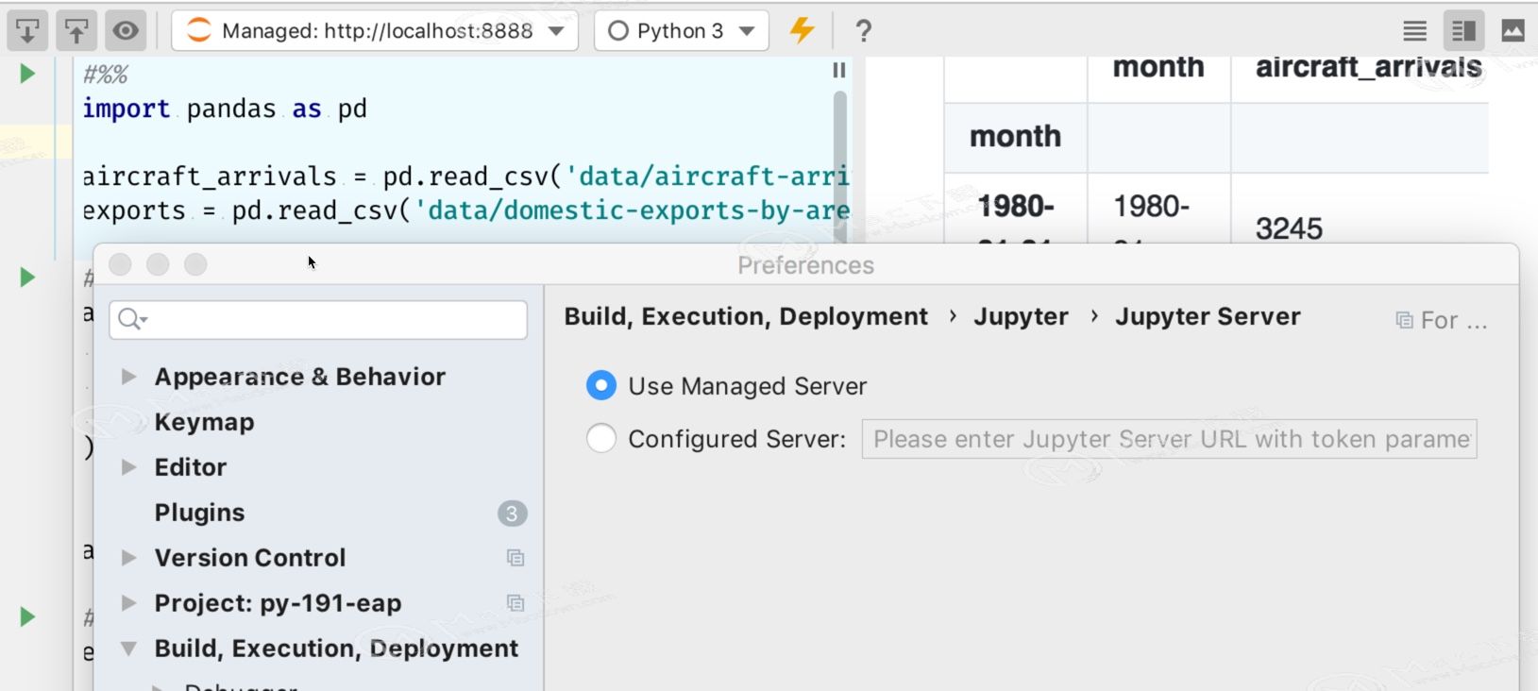
Task: Select Version Control in settings tree
Action: (249, 558)
